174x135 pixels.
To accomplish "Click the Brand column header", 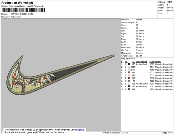I will coord(158,62).
